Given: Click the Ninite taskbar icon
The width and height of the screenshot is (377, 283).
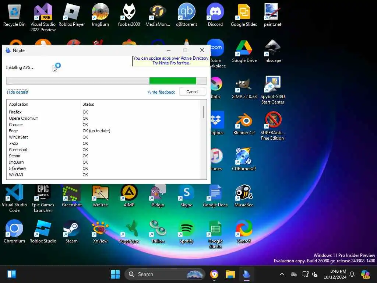Looking at the screenshot, I should click(246, 274).
